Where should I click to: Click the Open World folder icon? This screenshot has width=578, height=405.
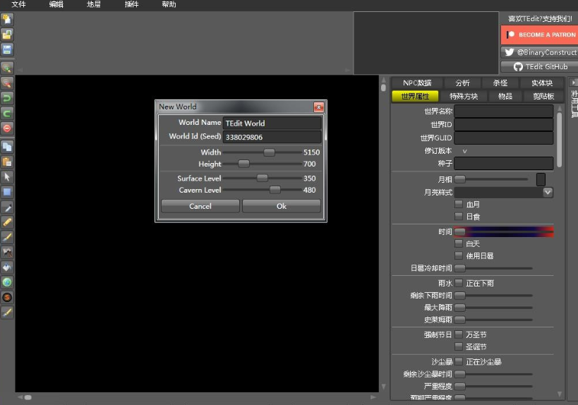tap(7, 34)
